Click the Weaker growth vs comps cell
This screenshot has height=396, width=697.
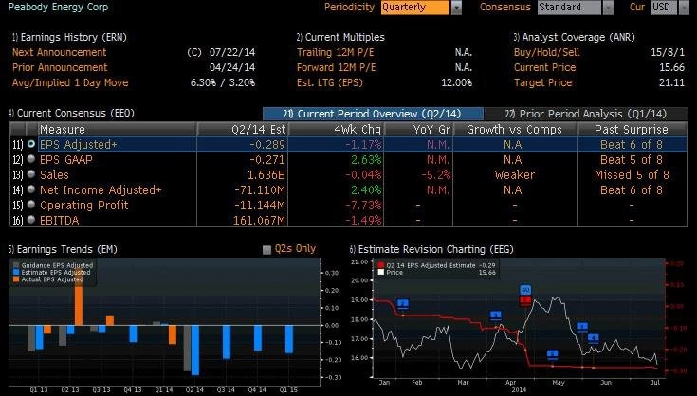pyautogui.click(x=515, y=175)
